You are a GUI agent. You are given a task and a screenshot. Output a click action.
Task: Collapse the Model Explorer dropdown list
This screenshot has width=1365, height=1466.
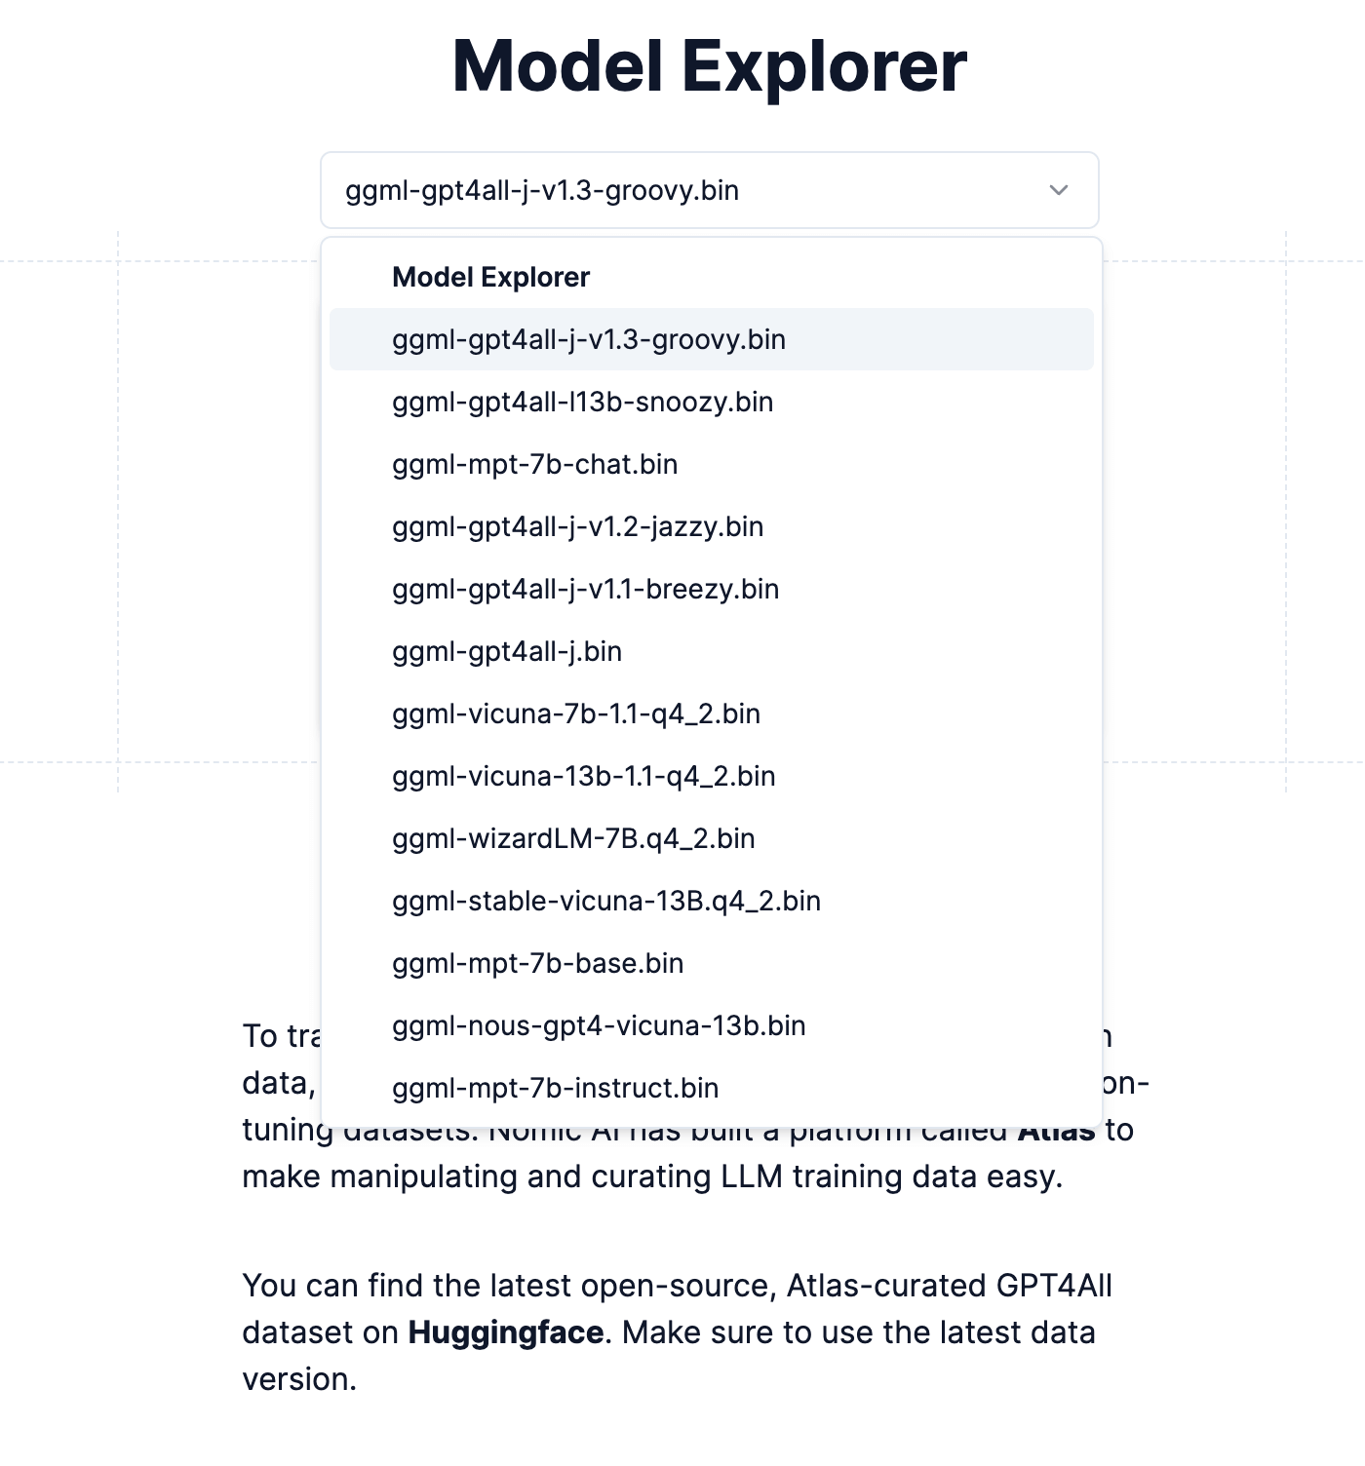pyautogui.click(x=1059, y=191)
